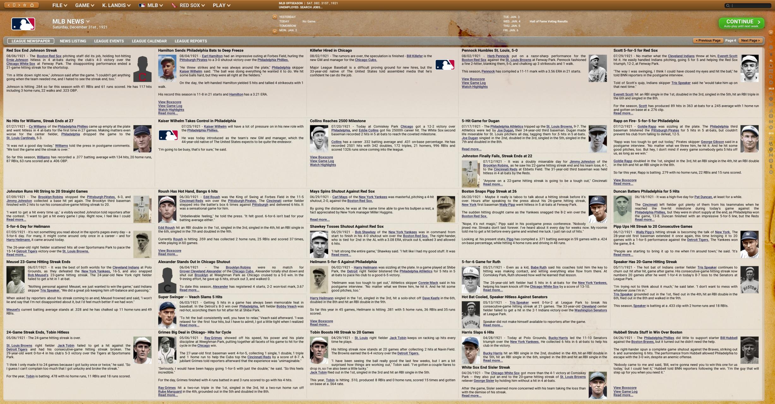Screen dimensions: 775x404
Task: Click the magnifier icon under KL in the sidebar
Action: [771, 77]
